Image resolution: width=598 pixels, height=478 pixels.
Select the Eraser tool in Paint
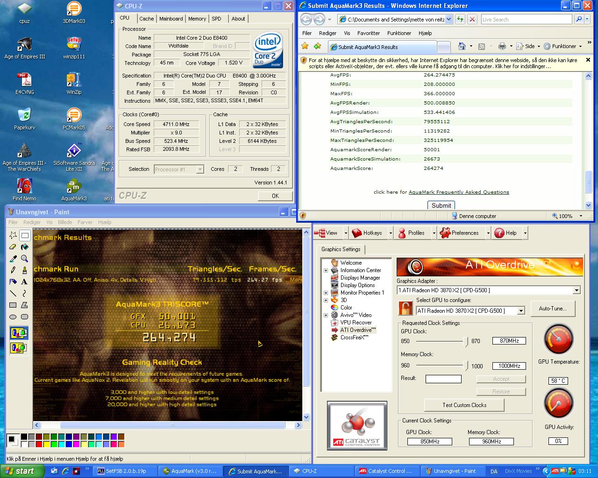[13, 247]
